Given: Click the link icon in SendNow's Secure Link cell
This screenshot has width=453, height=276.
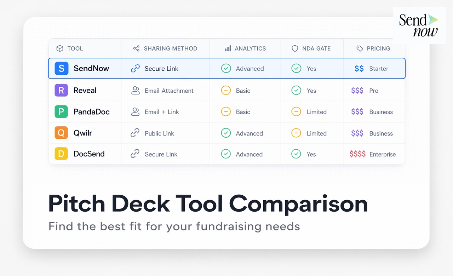Looking at the screenshot, I should (135, 68).
